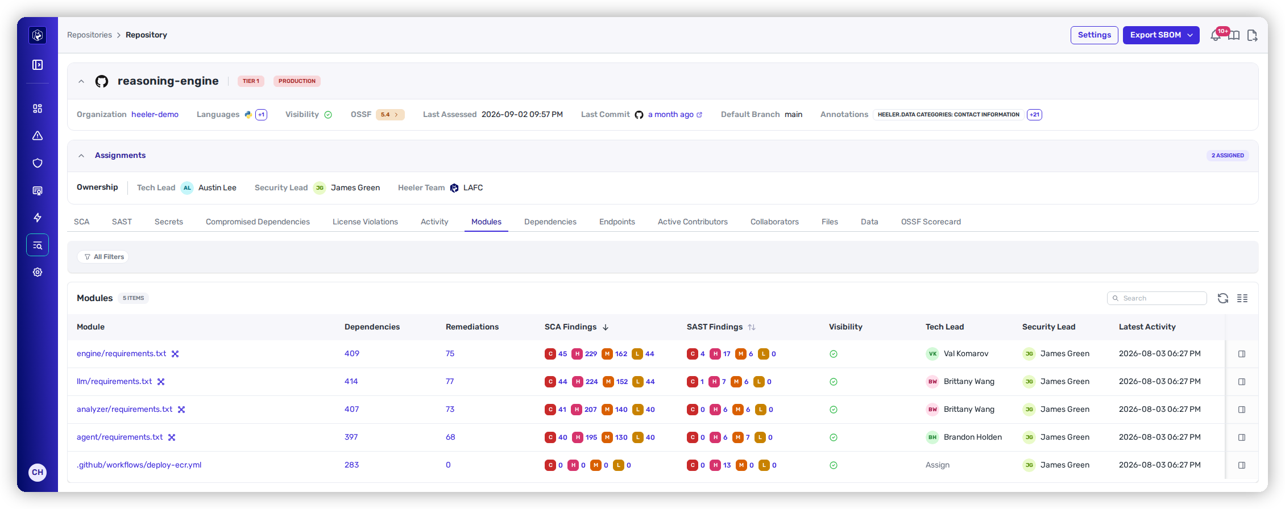Click the Settings button
Screen dimensions: 1285x509
[x=1095, y=35]
